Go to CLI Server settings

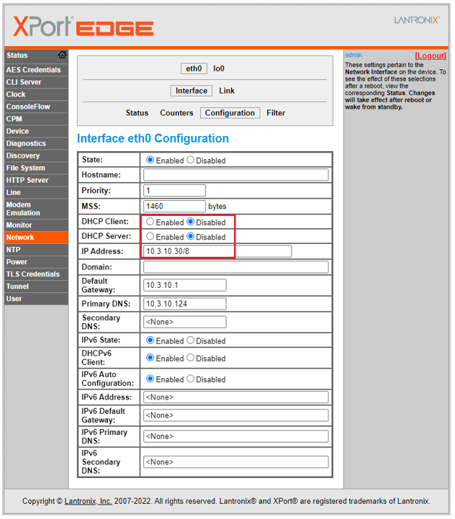tap(37, 82)
